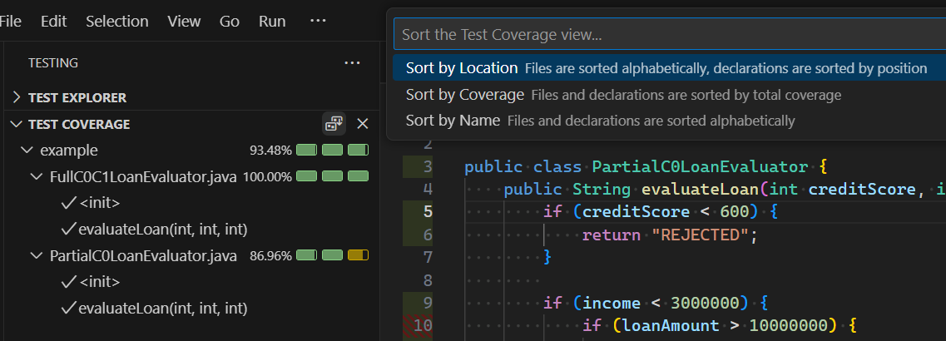Open the Go menu

pos(230,21)
